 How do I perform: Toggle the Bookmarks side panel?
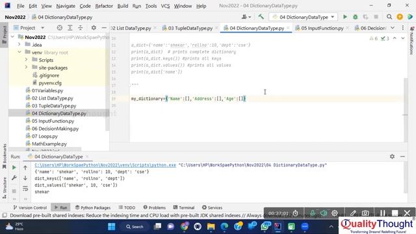click(x=5, y=156)
